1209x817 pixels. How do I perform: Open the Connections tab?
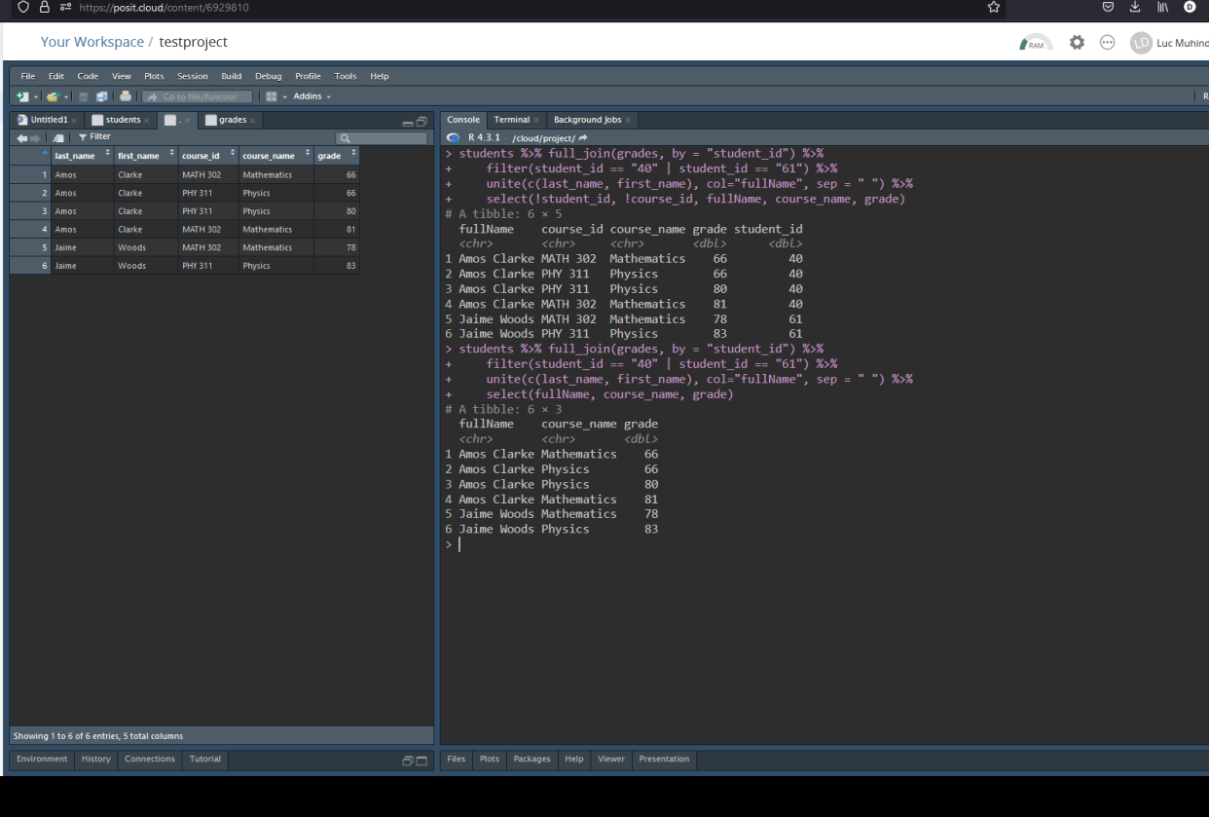(x=150, y=759)
